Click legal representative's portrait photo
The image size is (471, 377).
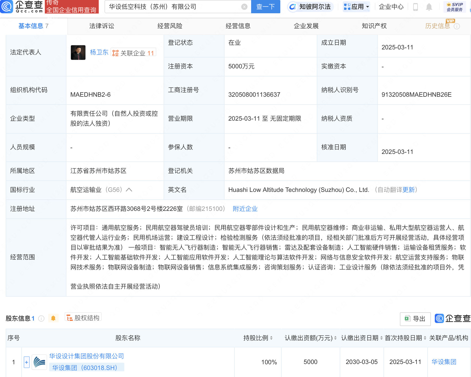point(78,53)
